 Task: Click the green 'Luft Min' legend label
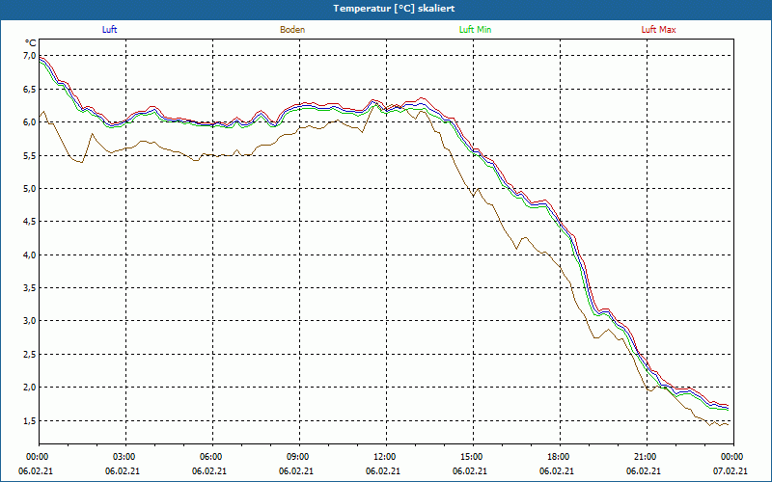(475, 30)
